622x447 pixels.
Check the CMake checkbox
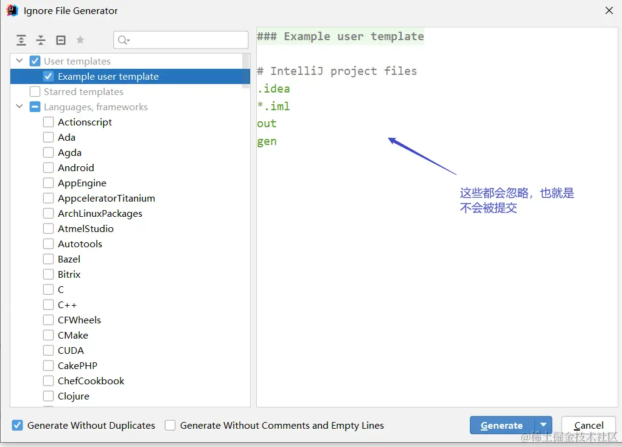point(49,335)
